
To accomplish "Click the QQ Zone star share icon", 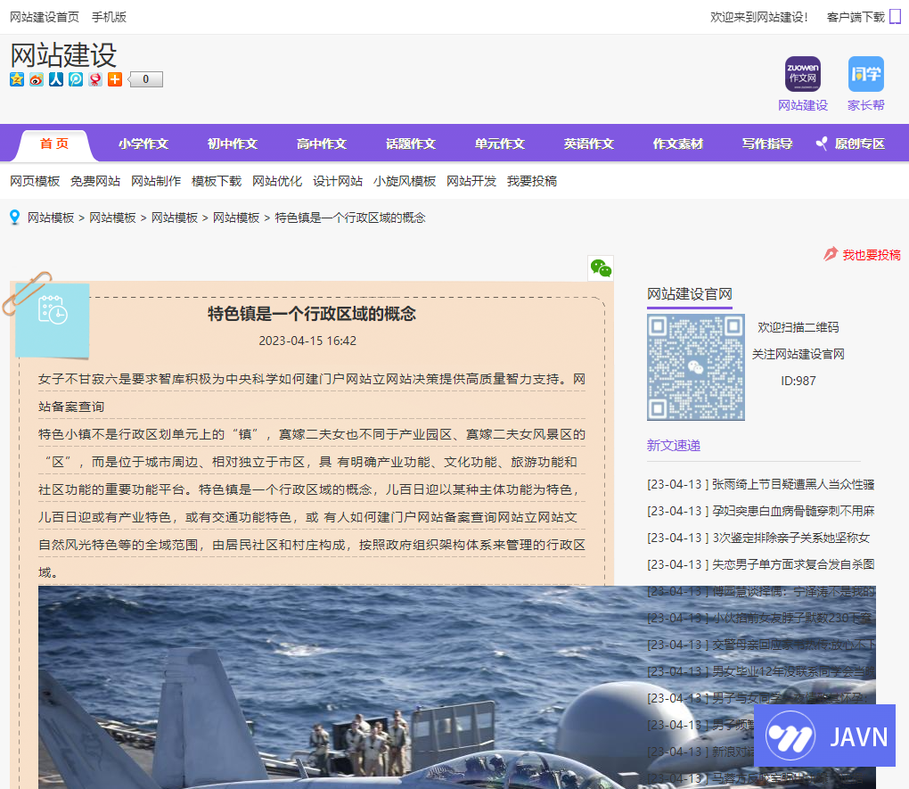I will (x=17, y=79).
